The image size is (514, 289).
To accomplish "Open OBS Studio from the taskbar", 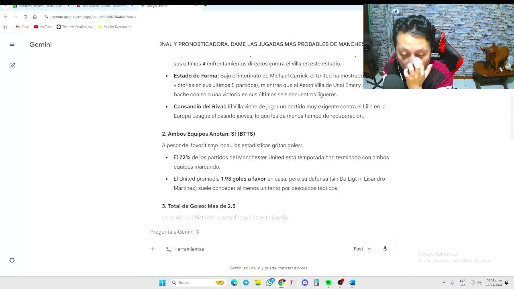I will tap(340, 283).
